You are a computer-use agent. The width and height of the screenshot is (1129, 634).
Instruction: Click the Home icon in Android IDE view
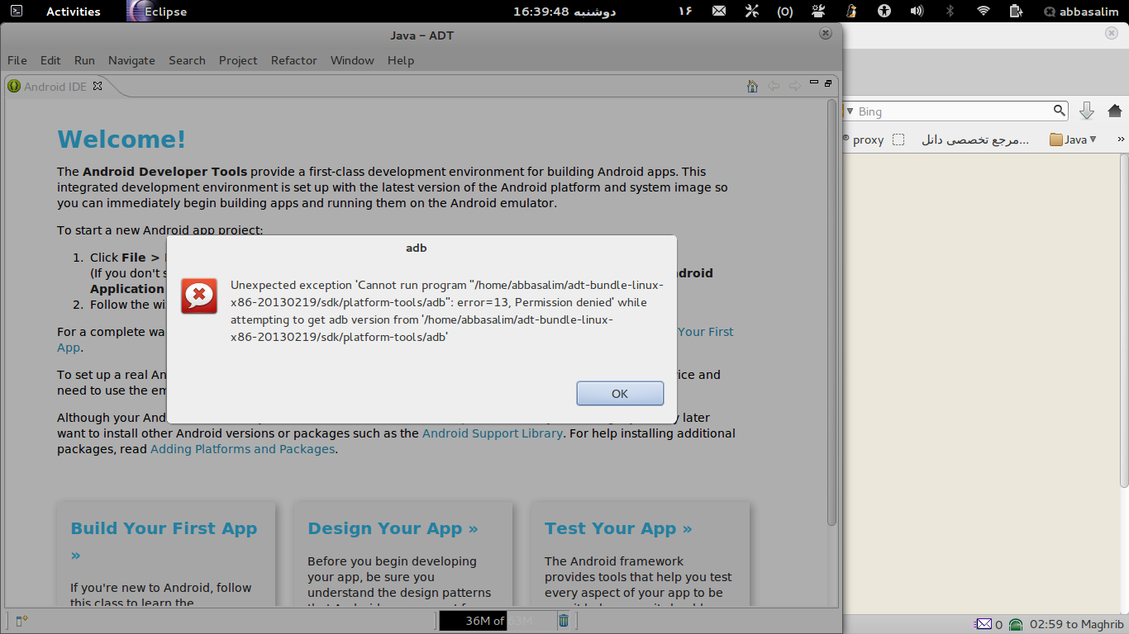tap(752, 86)
